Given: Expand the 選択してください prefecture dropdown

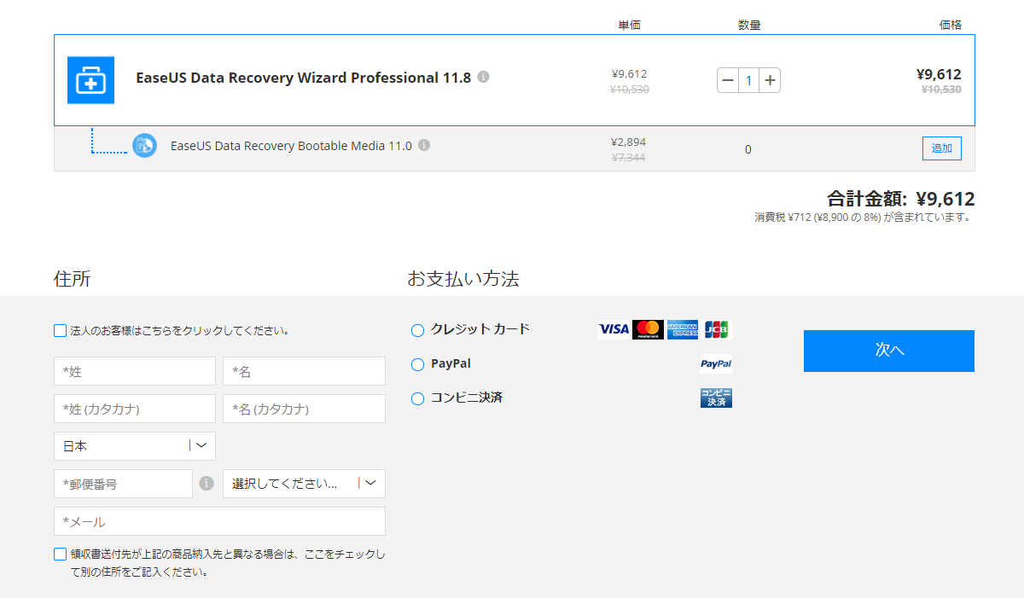Looking at the screenshot, I should tap(304, 484).
